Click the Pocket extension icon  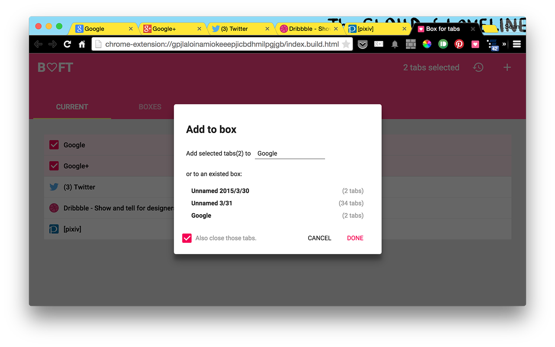[x=362, y=44]
